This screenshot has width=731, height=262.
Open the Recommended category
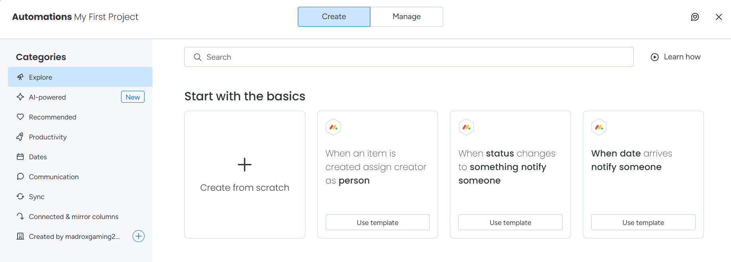[x=80, y=117]
